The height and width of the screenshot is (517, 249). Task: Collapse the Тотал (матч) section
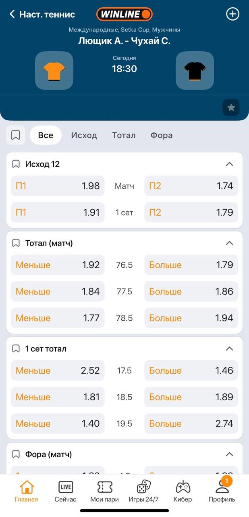tap(229, 243)
